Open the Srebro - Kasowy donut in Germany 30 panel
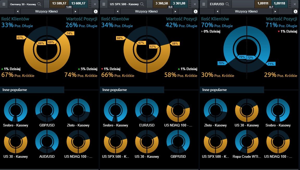Image resolution: width=300 pixels, height=170 pixels. [16, 110]
